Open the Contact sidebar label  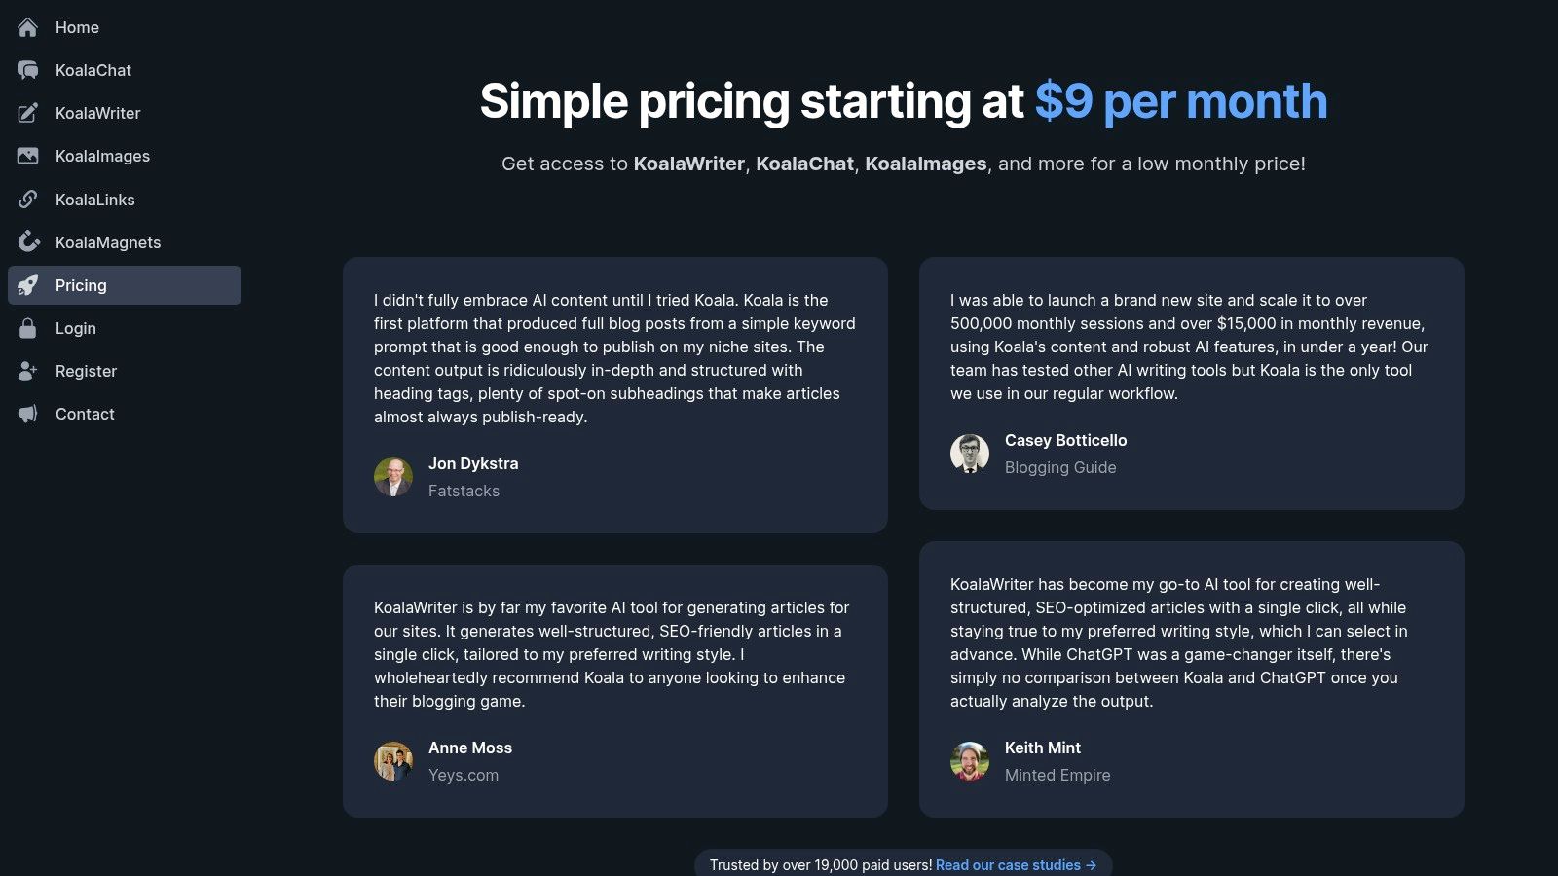(85, 414)
